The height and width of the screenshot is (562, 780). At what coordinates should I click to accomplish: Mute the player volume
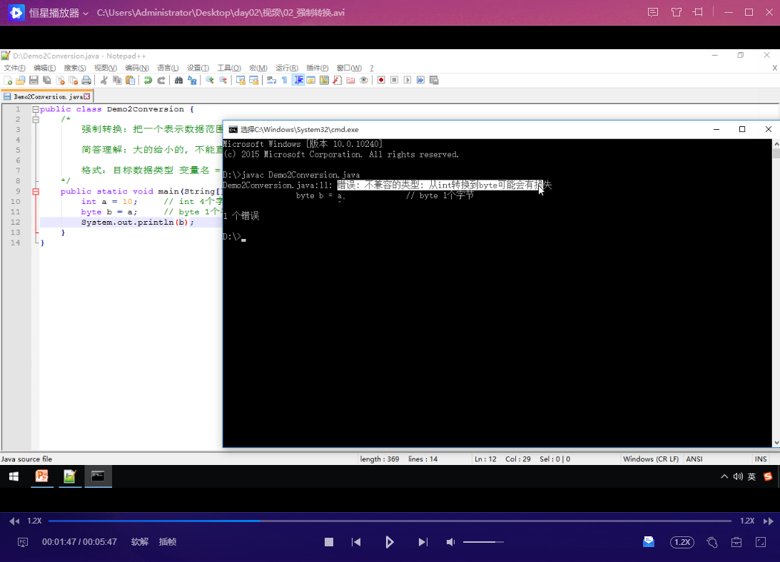[450, 542]
